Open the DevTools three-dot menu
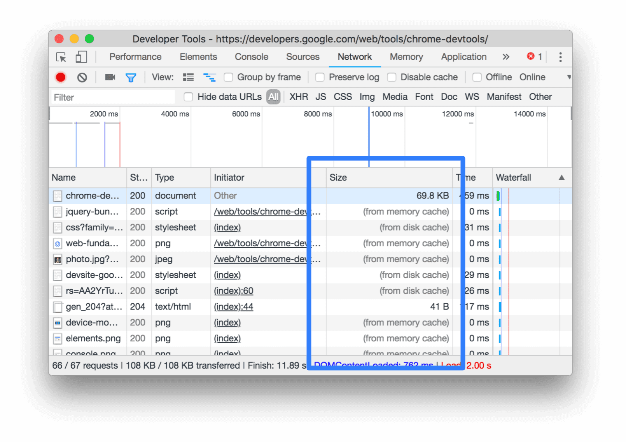 tap(560, 57)
